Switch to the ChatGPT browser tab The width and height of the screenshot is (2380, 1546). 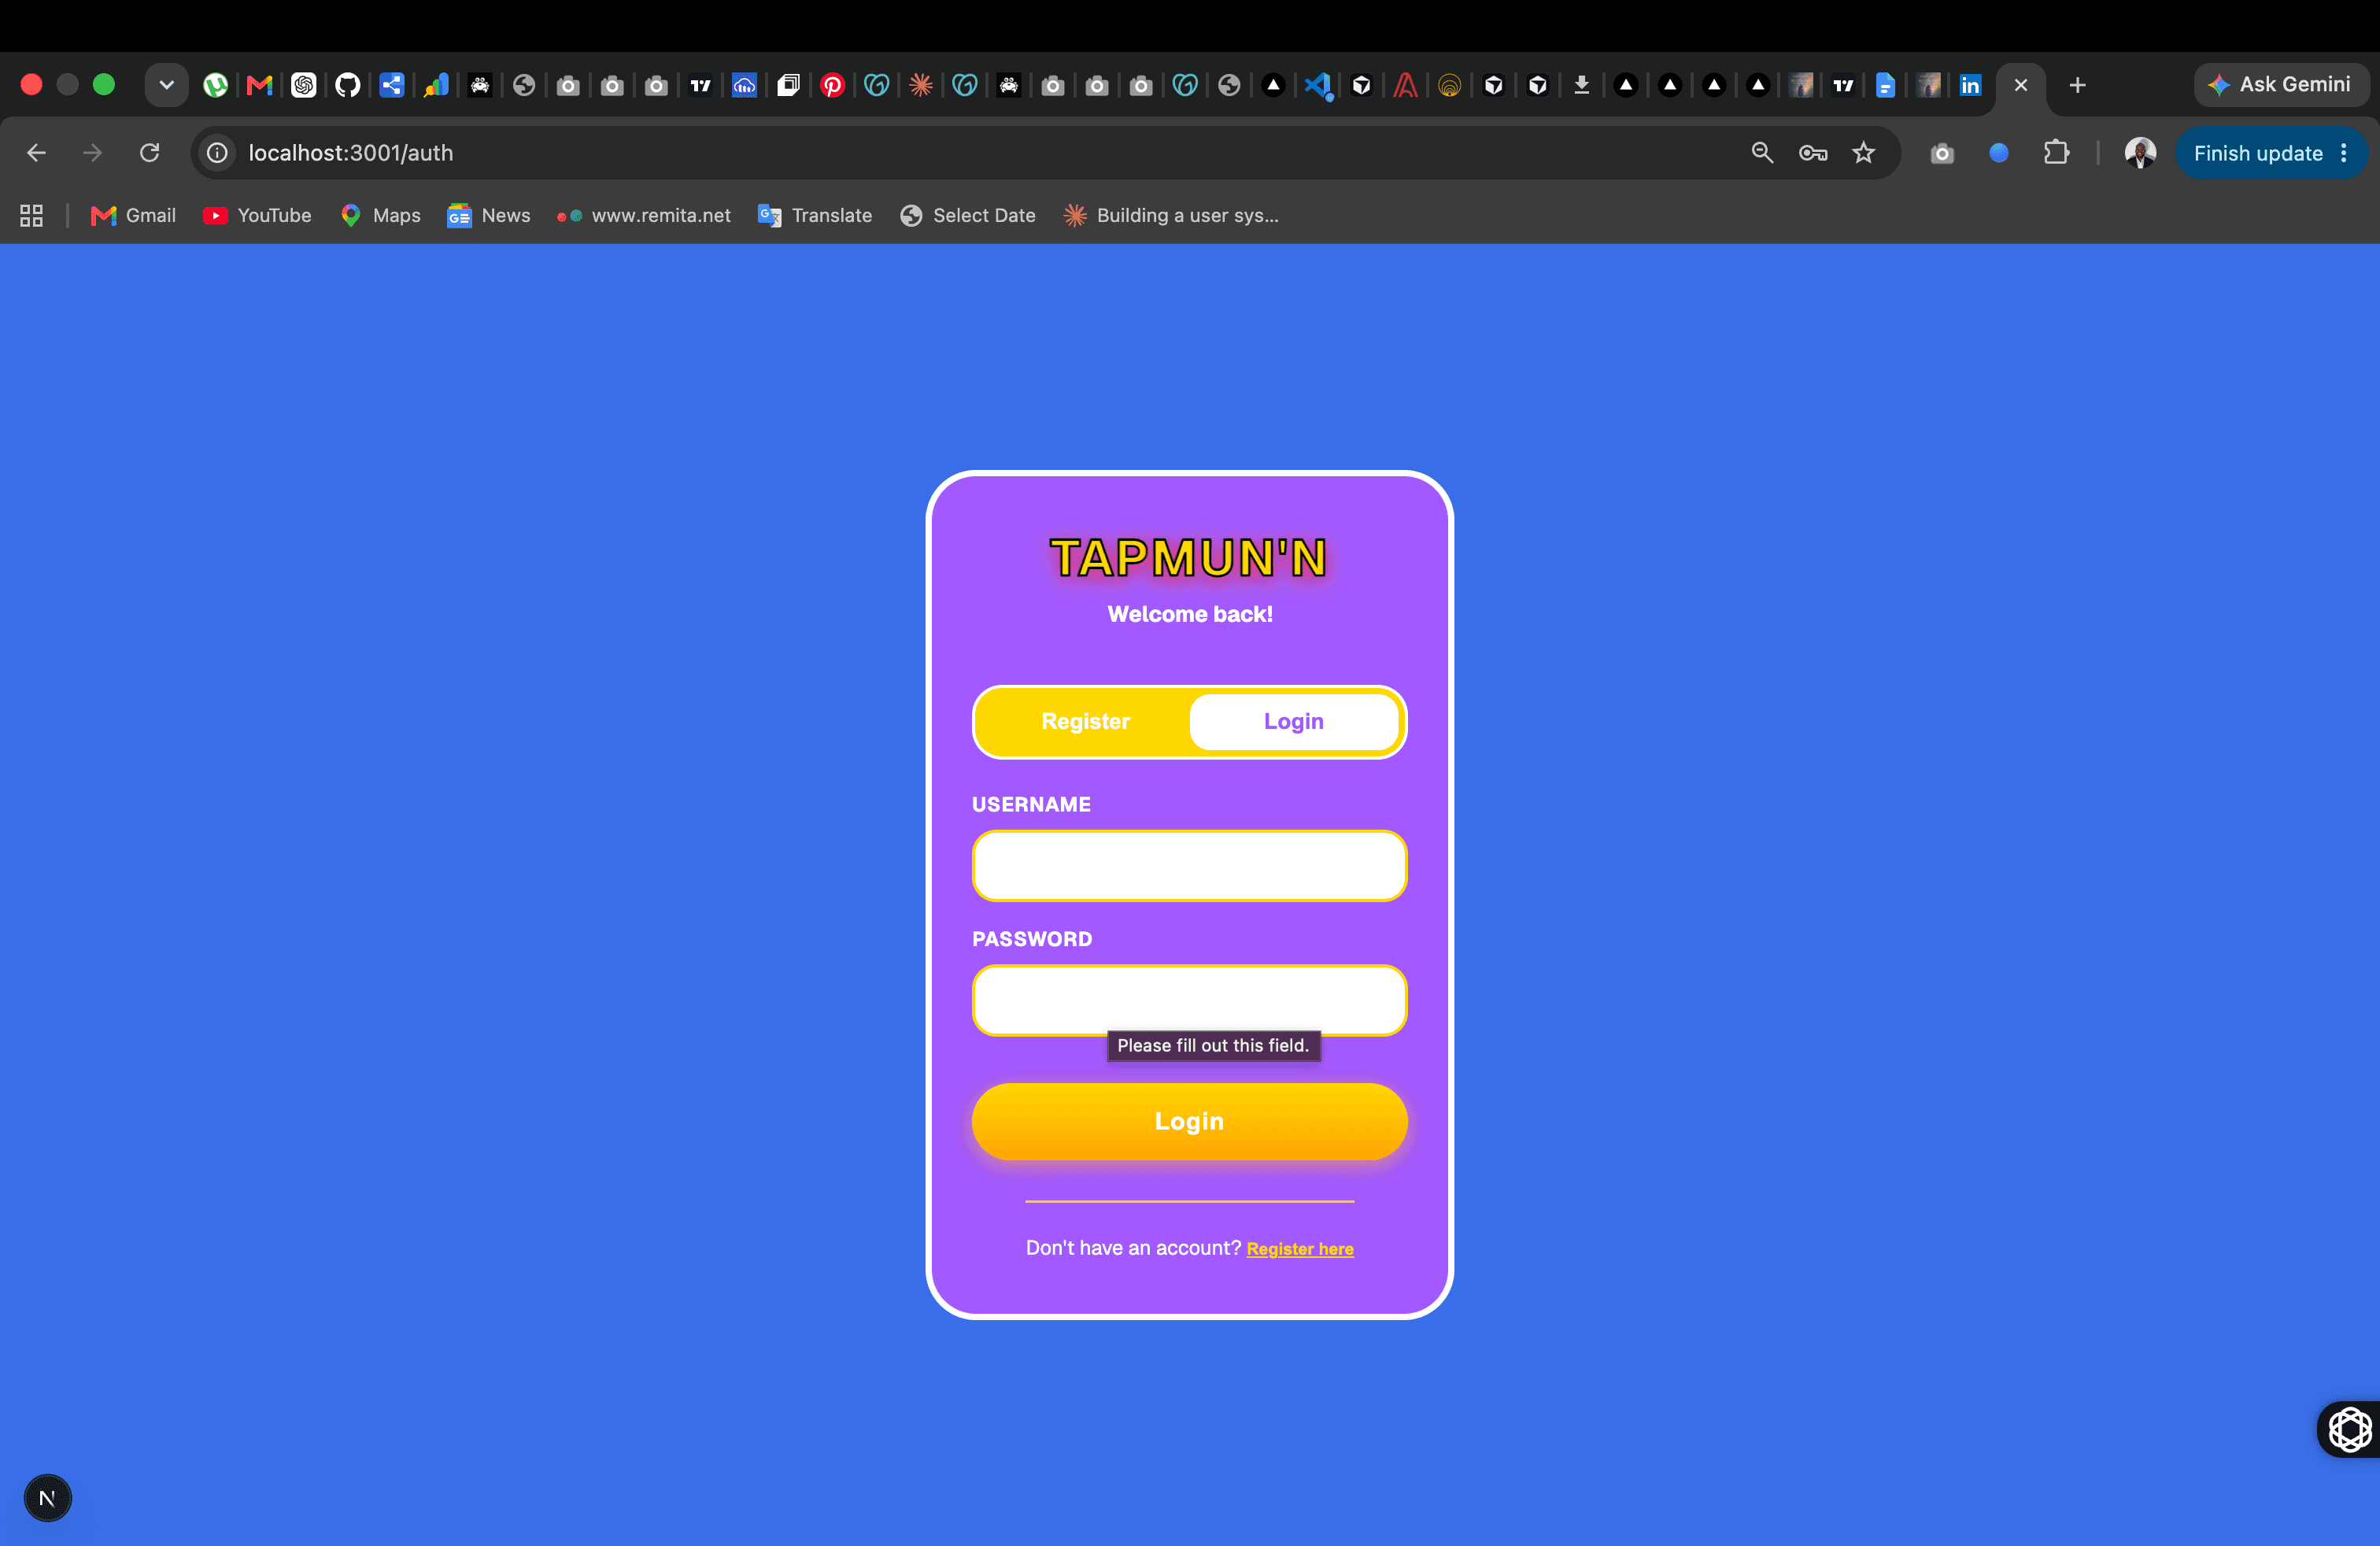(304, 85)
